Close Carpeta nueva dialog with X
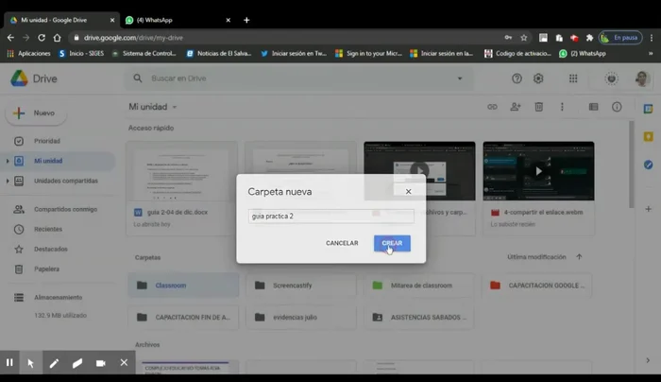The width and height of the screenshot is (661, 382). (x=408, y=191)
